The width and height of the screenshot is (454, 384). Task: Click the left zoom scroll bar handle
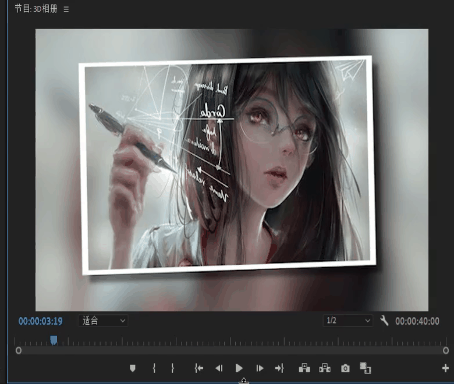point(19,351)
